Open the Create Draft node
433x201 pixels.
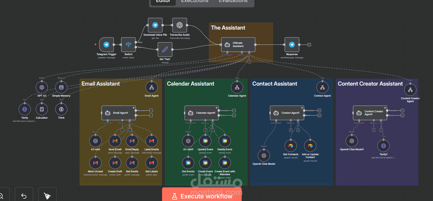(115, 163)
